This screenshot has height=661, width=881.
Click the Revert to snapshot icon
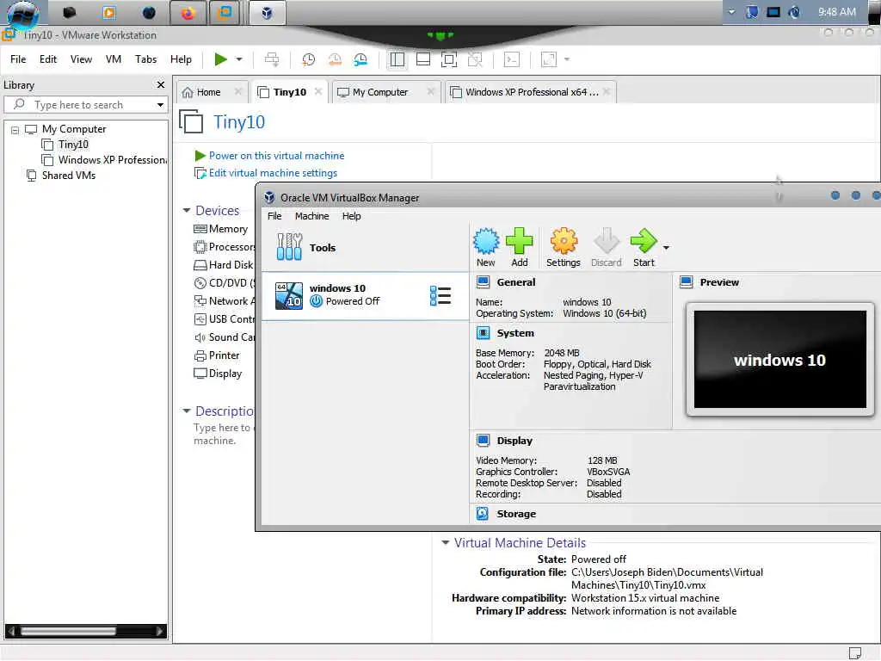pyautogui.click(x=335, y=59)
